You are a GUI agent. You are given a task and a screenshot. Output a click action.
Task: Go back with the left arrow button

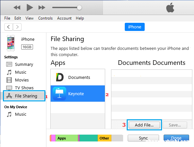click(x=8, y=27)
